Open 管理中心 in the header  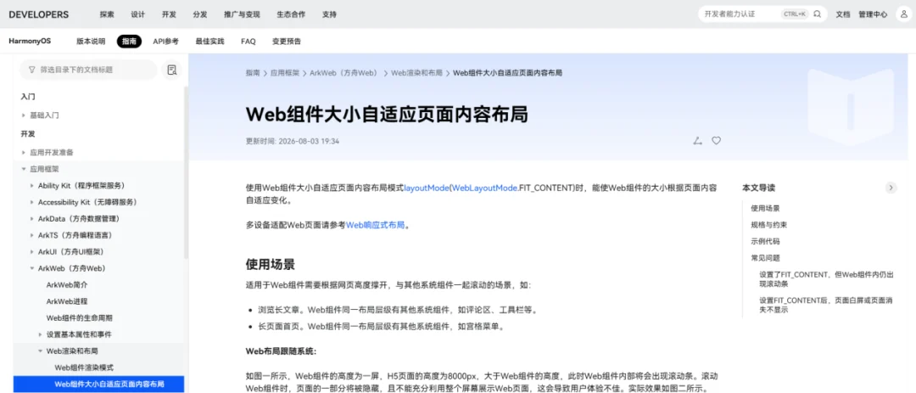point(873,14)
